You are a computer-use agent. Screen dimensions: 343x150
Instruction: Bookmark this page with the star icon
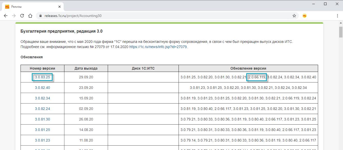point(294,16)
